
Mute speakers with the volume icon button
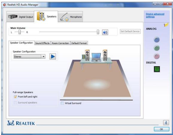105,32
